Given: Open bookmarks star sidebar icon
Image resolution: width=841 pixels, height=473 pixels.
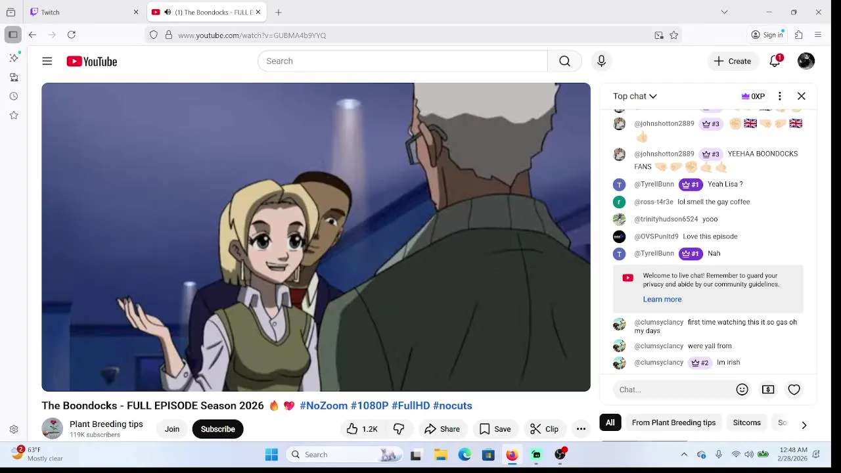Looking at the screenshot, I should click(14, 115).
